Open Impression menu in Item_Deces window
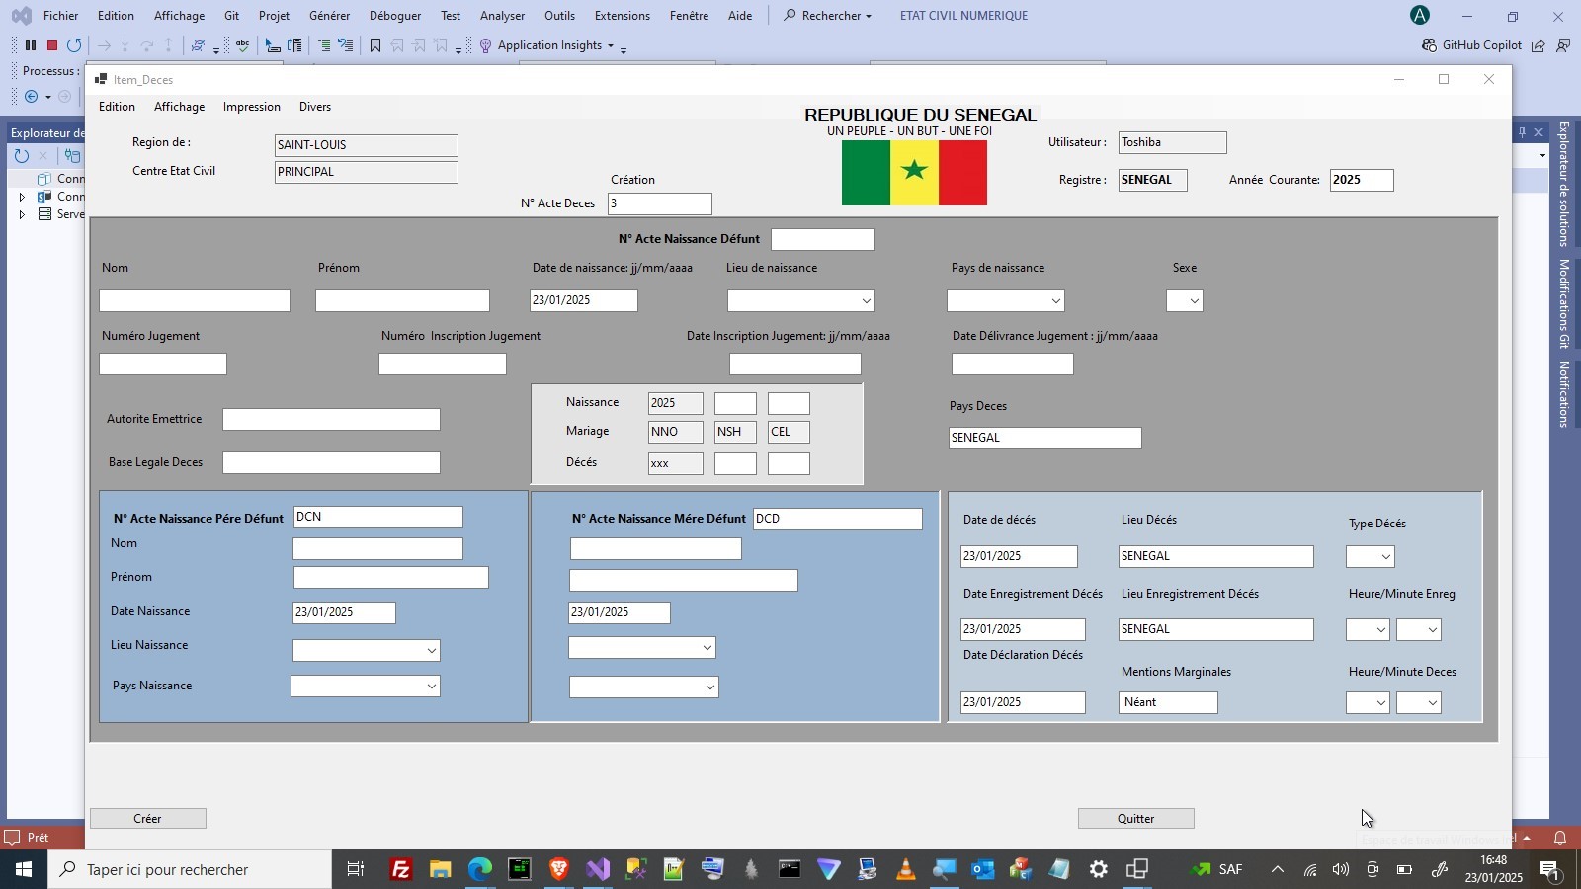Image resolution: width=1581 pixels, height=889 pixels. click(x=251, y=107)
